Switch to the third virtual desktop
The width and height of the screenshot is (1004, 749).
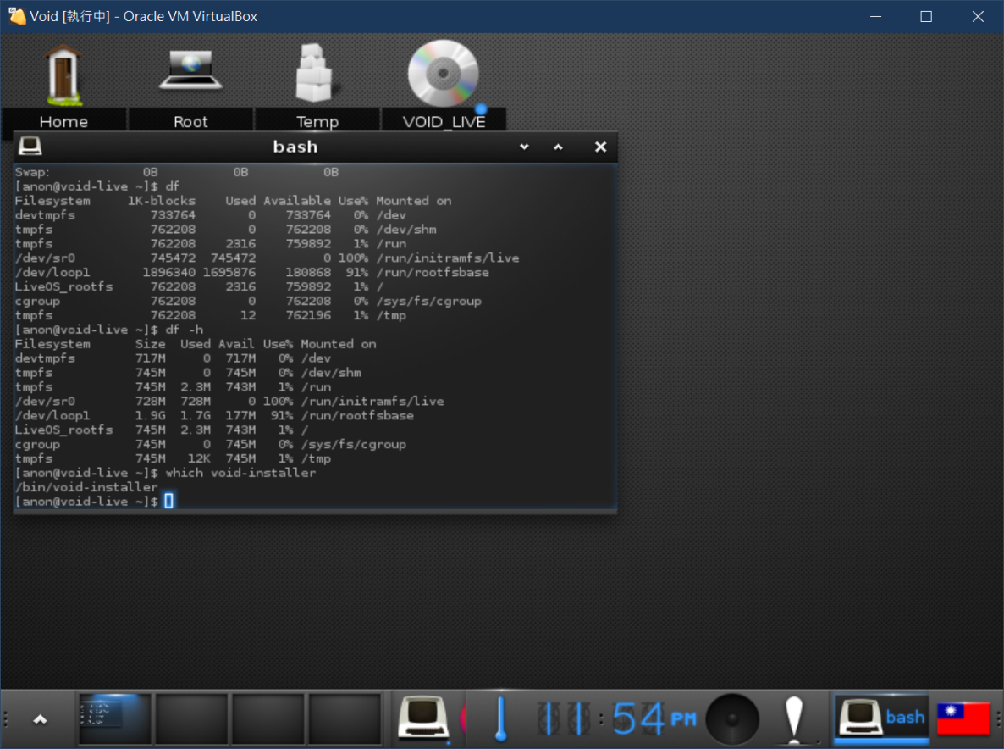(268, 718)
